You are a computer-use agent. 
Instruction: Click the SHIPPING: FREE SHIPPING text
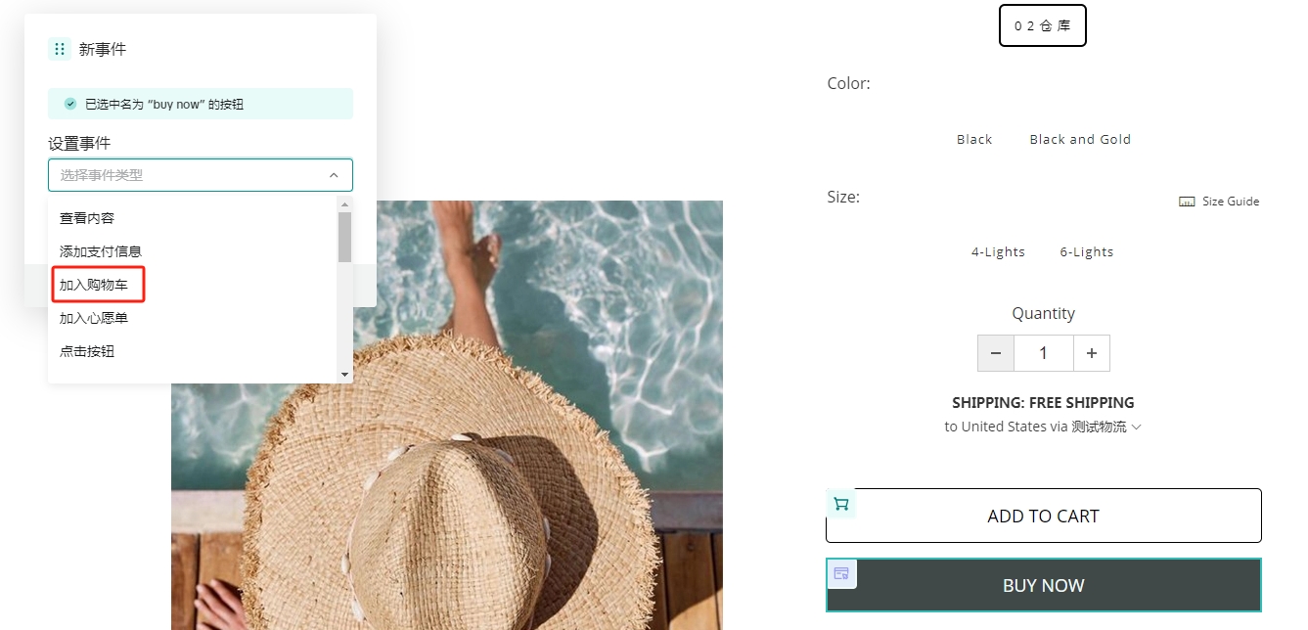[1043, 403]
